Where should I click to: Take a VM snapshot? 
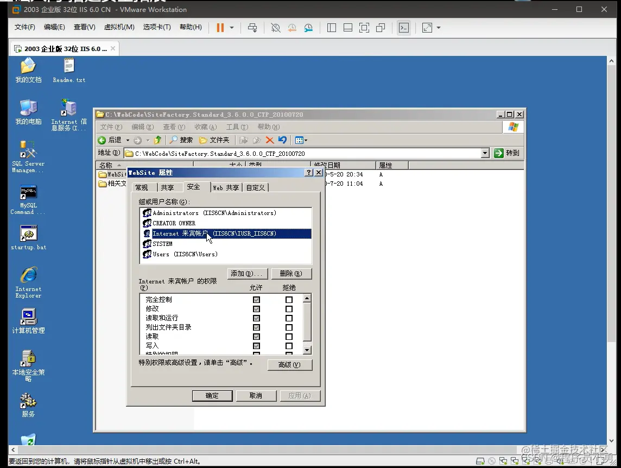(x=276, y=28)
